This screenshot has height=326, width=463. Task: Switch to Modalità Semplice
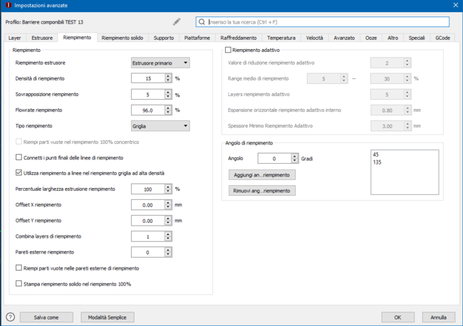pyautogui.click(x=107, y=317)
